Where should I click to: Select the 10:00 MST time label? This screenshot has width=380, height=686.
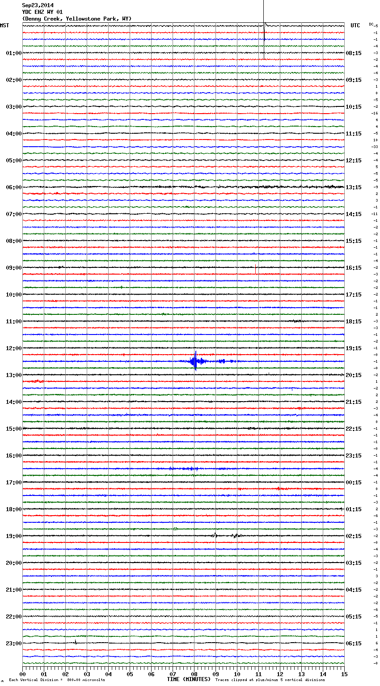point(14,295)
